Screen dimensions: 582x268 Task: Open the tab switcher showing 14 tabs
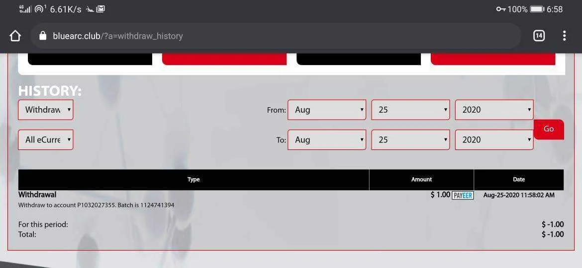point(539,36)
